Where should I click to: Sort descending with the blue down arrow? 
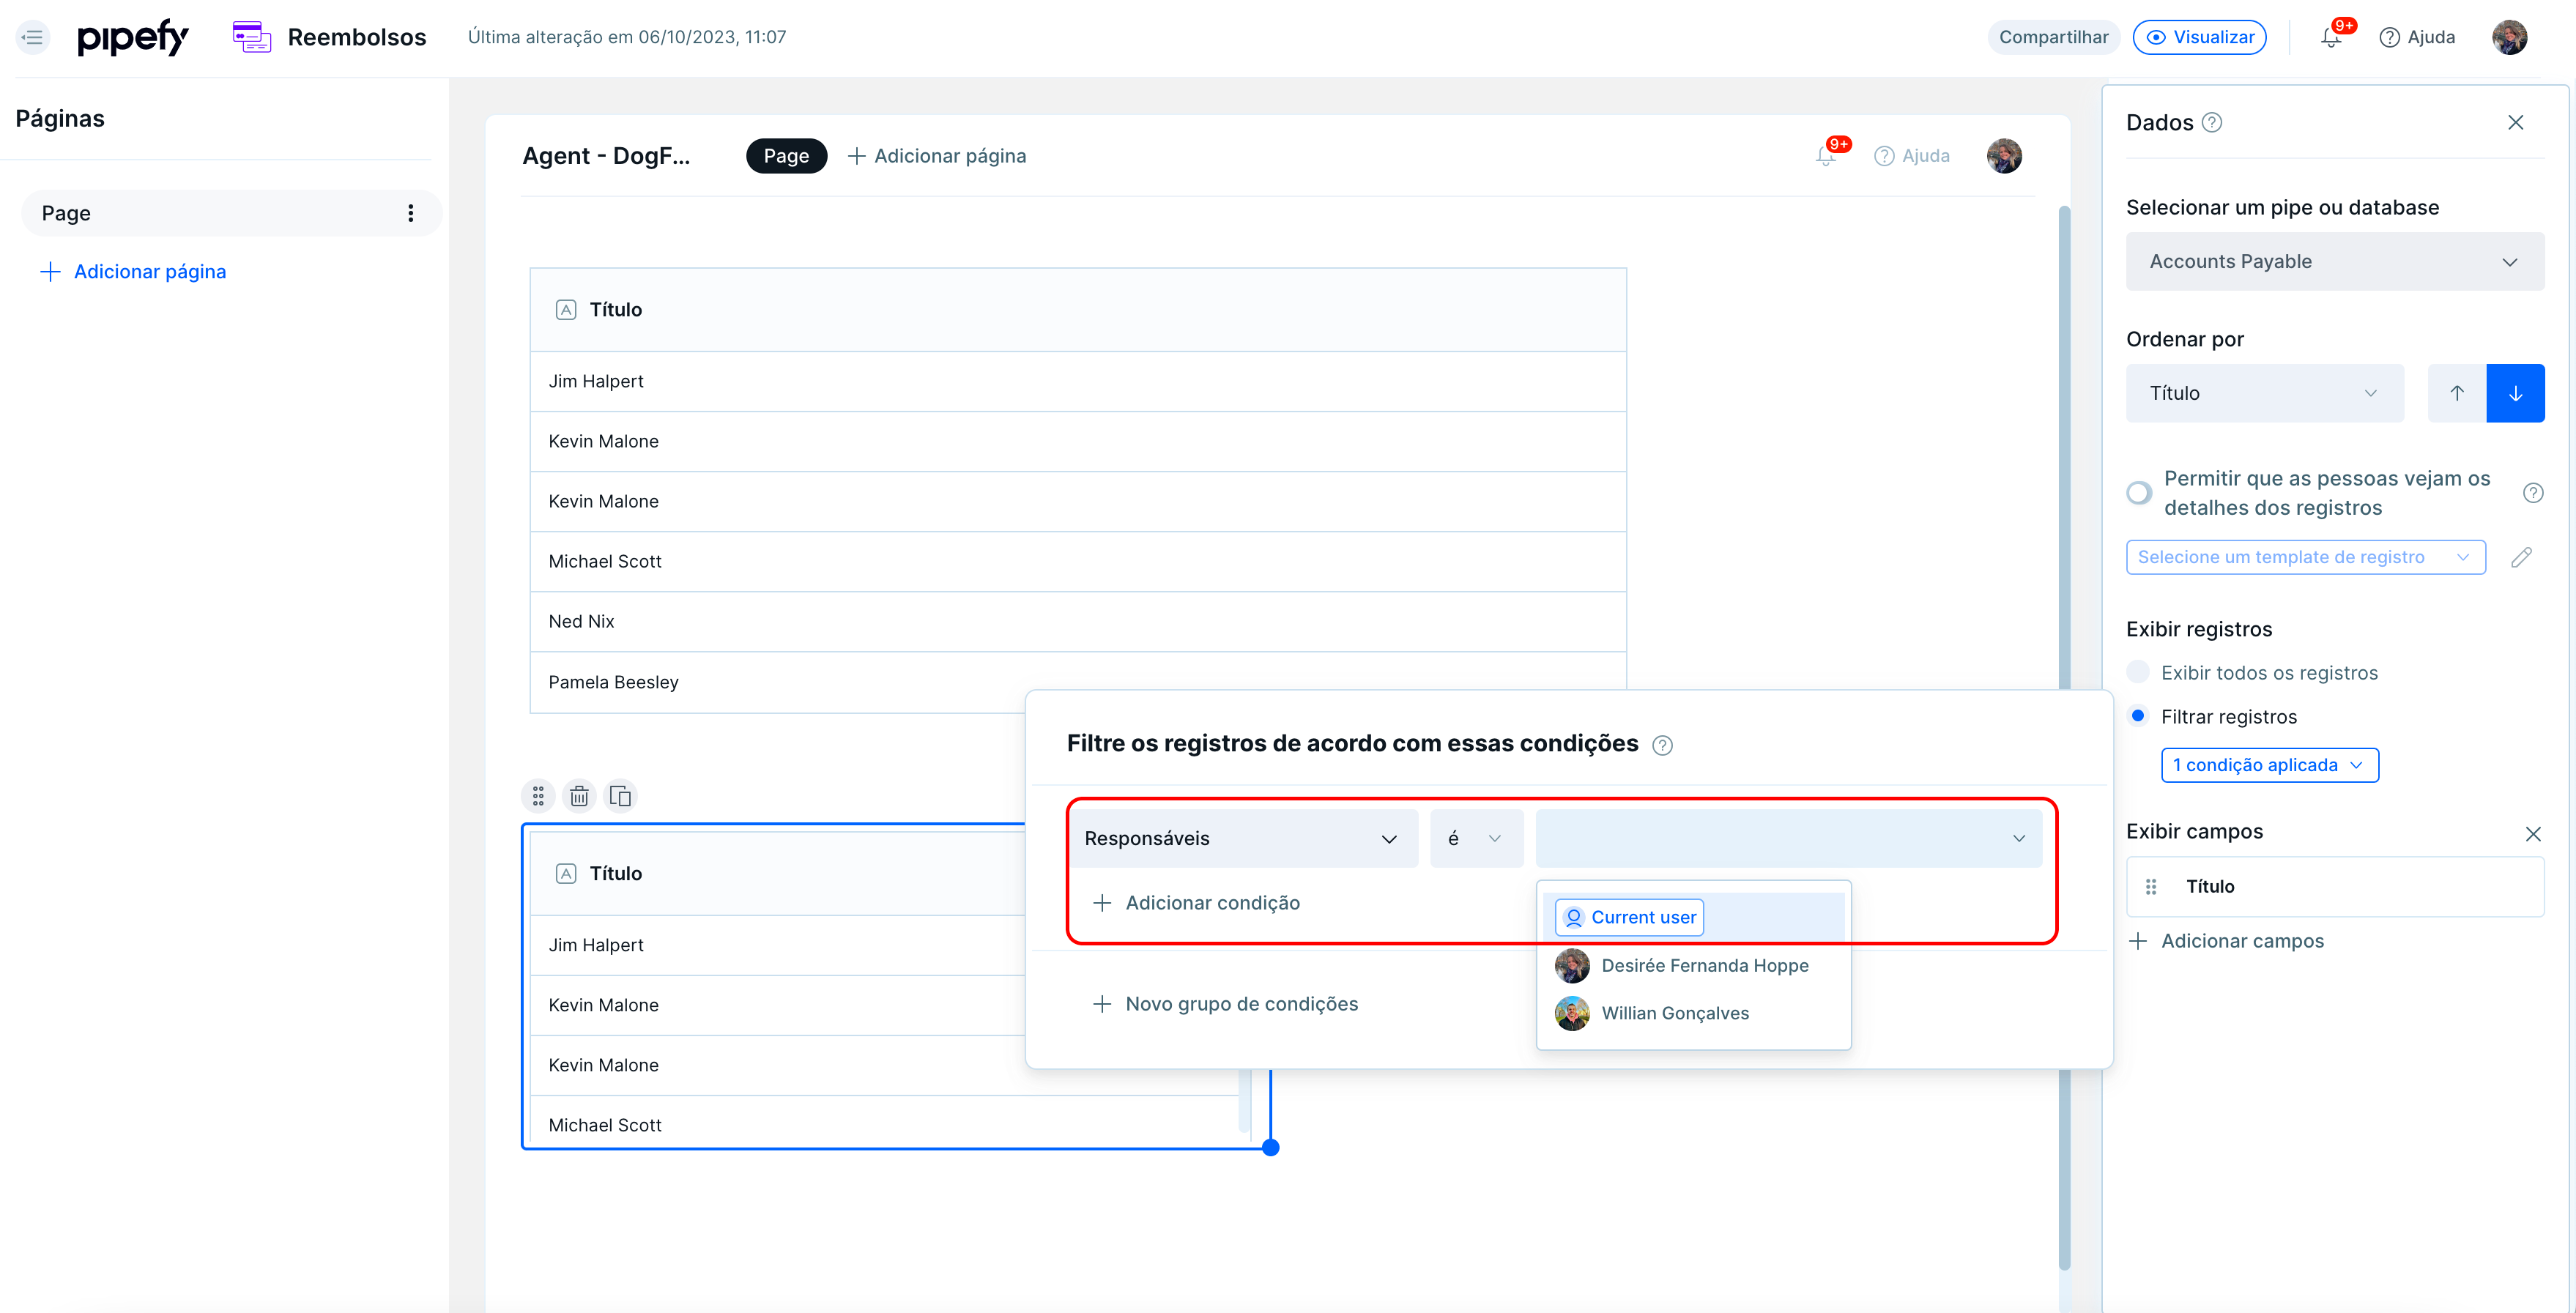click(x=2515, y=393)
